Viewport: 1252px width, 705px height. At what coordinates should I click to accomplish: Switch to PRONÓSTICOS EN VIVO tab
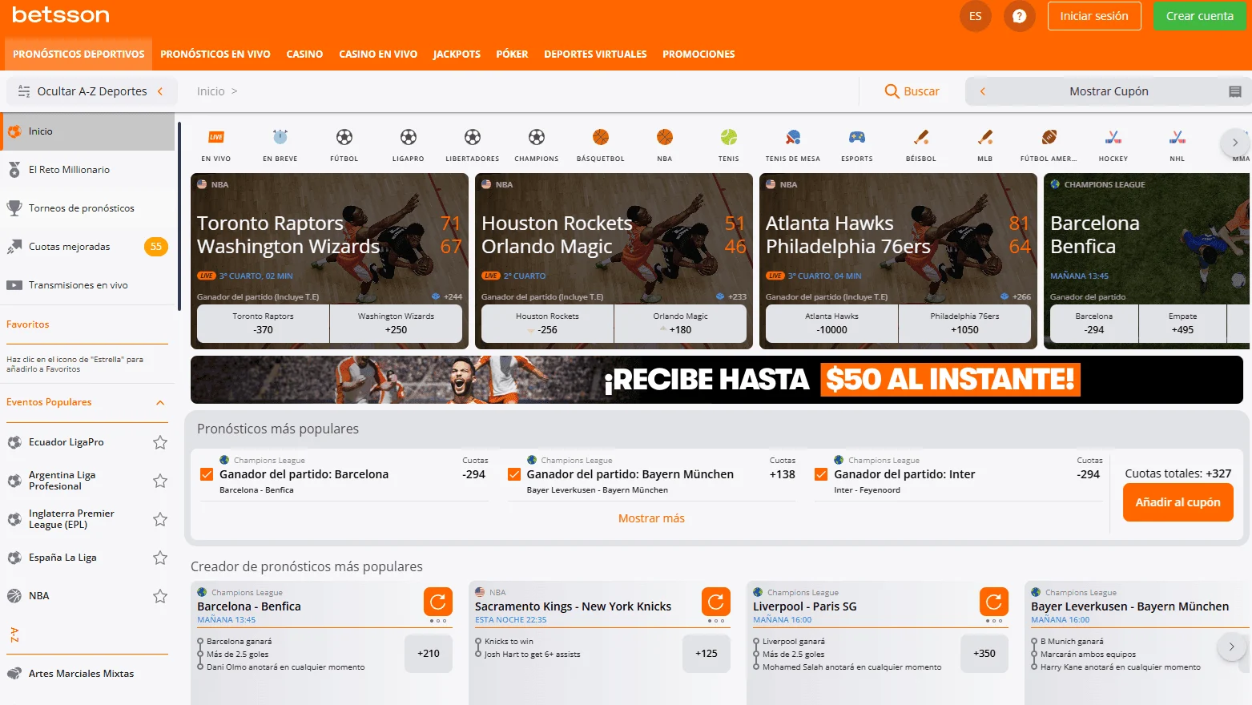point(215,54)
